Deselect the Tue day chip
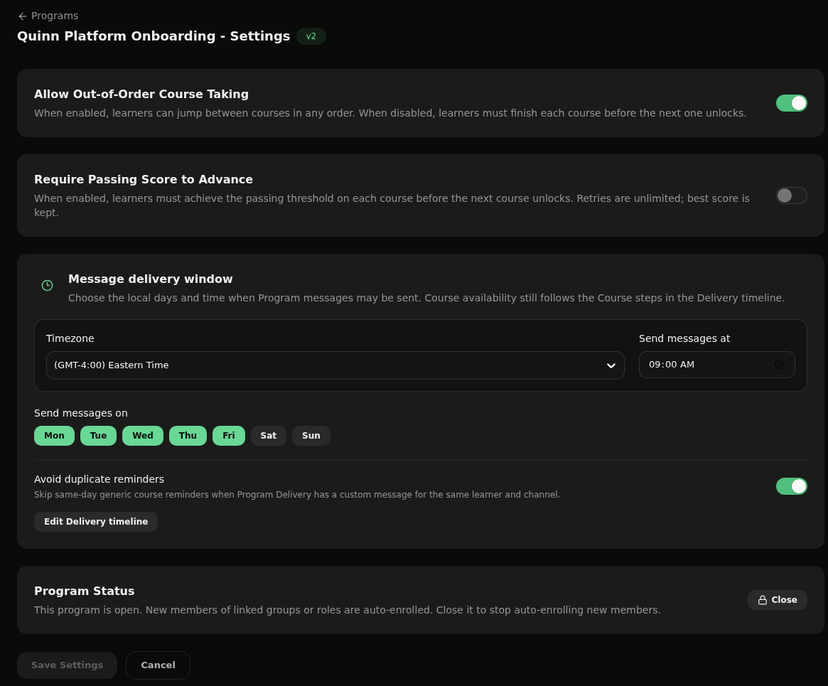 98,436
